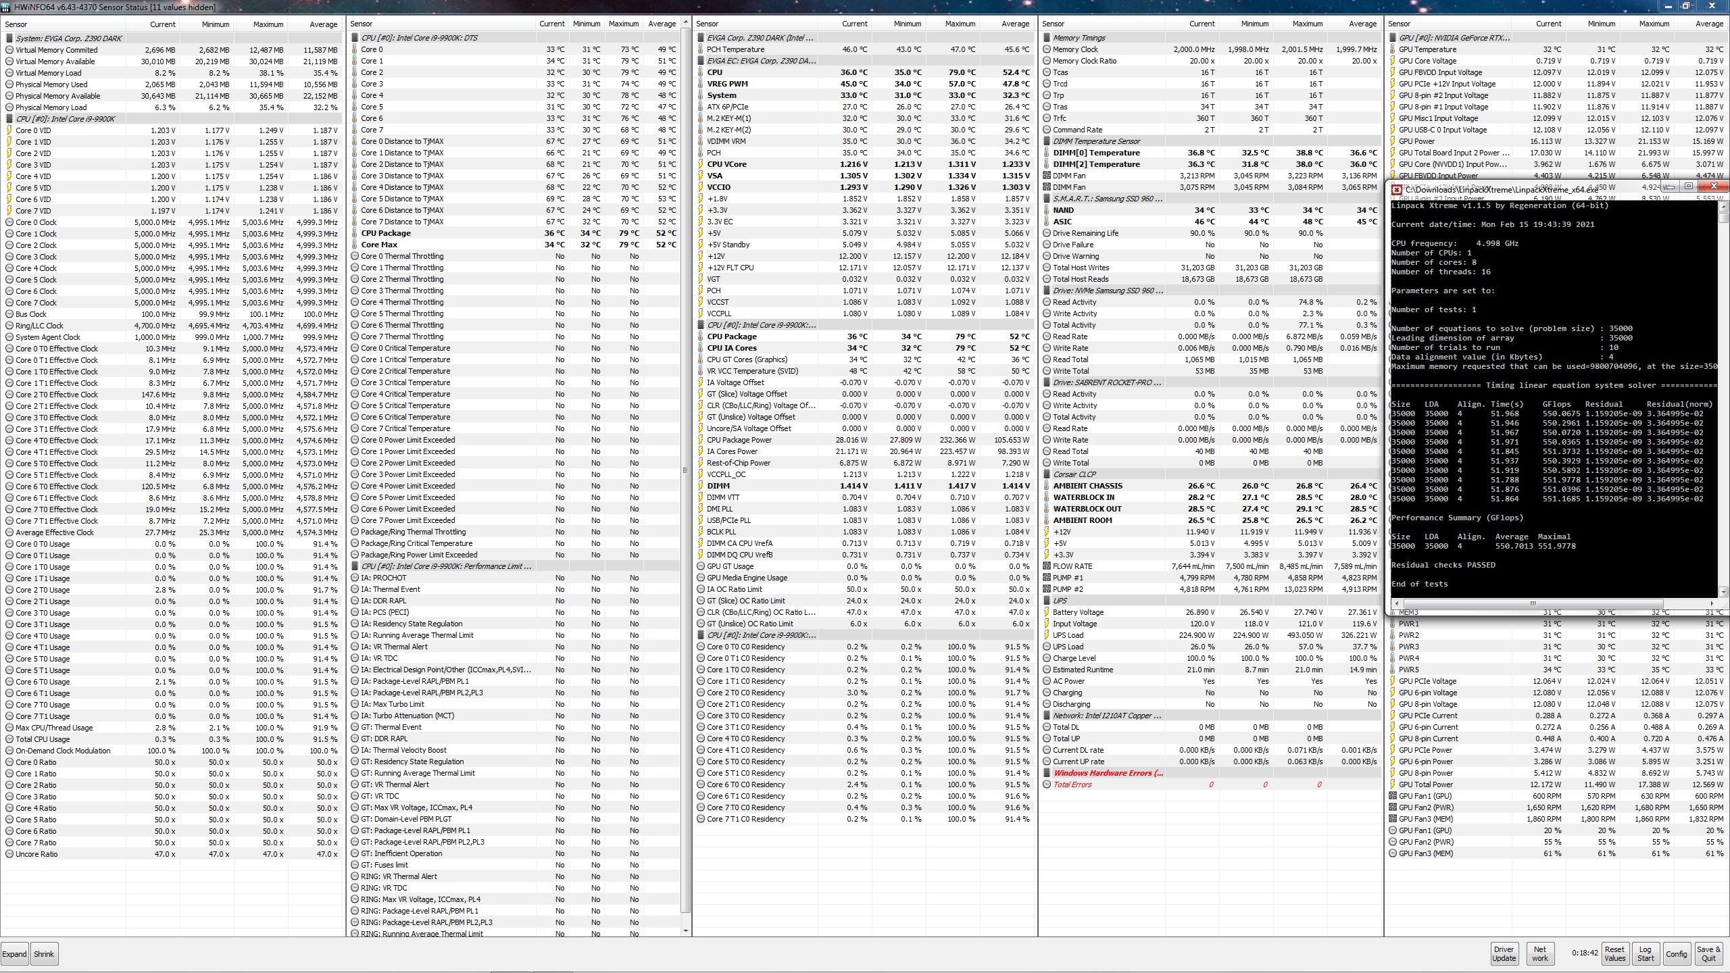Click the Expand button in HWiNFO
Image resolution: width=1730 pixels, height=973 pixels.
(x=15, y=954)
